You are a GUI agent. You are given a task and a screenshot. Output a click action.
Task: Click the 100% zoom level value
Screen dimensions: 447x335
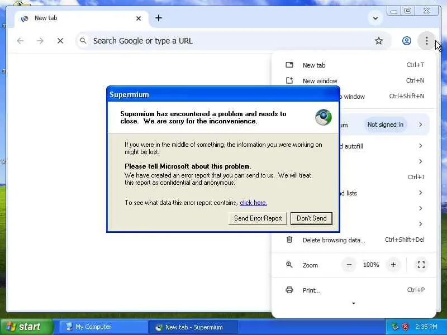coord(371,265)
